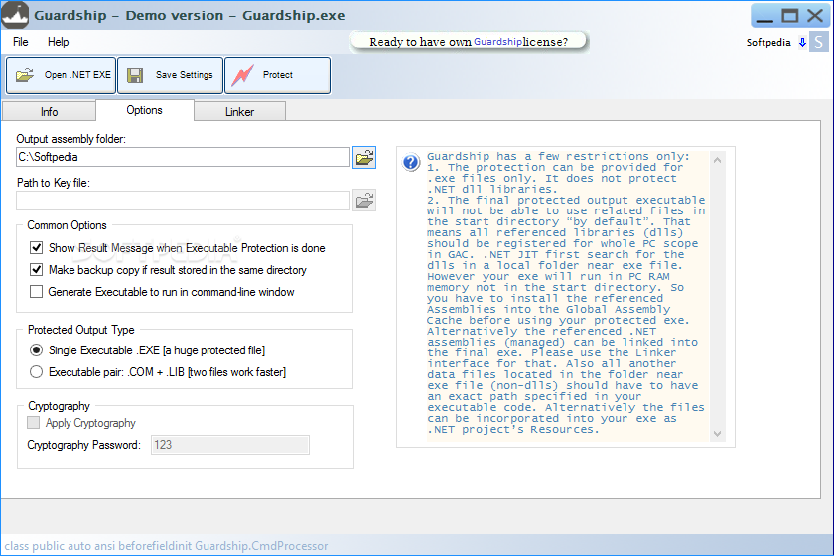Screen dimensions: 834x556
Task: Click the Cryptography Password field
Action: (229, 445)
